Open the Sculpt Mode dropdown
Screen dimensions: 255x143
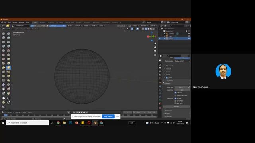coord(8,29)
